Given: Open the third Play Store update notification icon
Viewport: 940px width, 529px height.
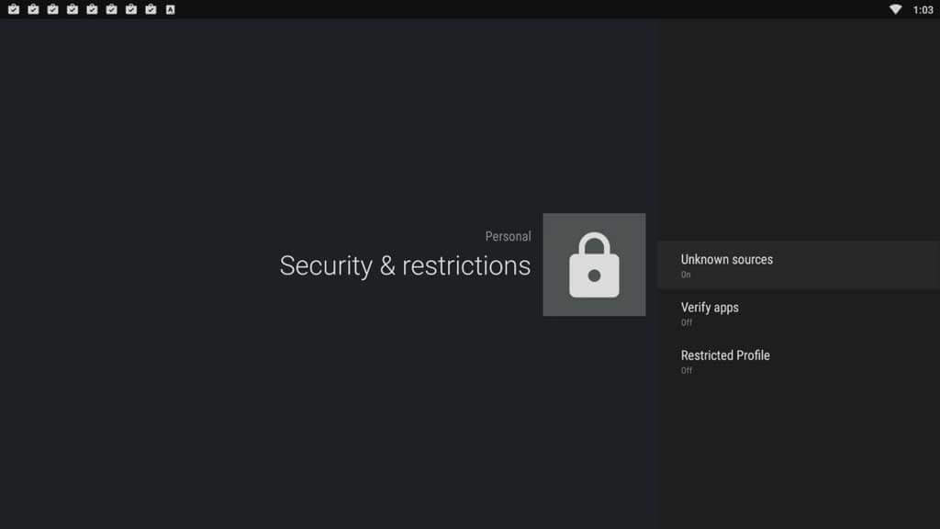Looking at the screenshot, I should click(52, 9).
